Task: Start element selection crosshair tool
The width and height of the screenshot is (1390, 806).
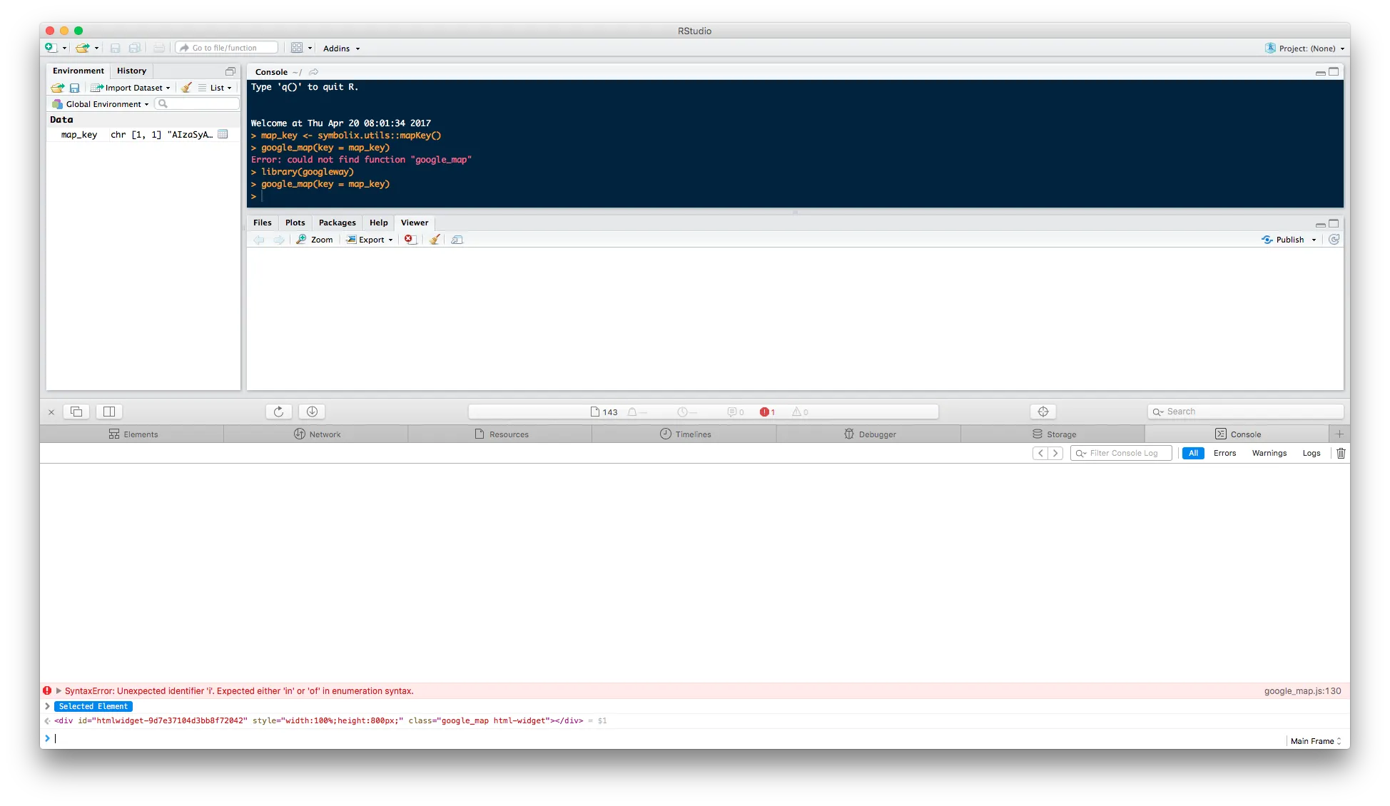Action: [x=1042, y=412]
